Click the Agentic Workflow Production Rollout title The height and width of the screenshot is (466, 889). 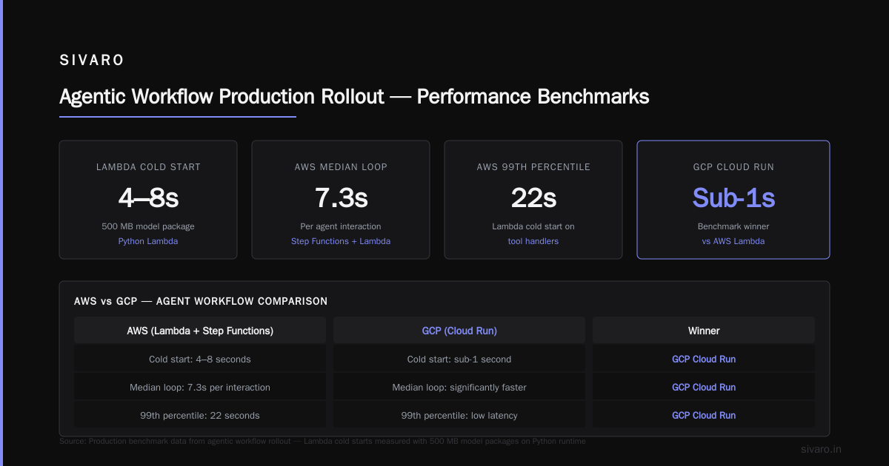pyautogui.click(x=354, y=97)
